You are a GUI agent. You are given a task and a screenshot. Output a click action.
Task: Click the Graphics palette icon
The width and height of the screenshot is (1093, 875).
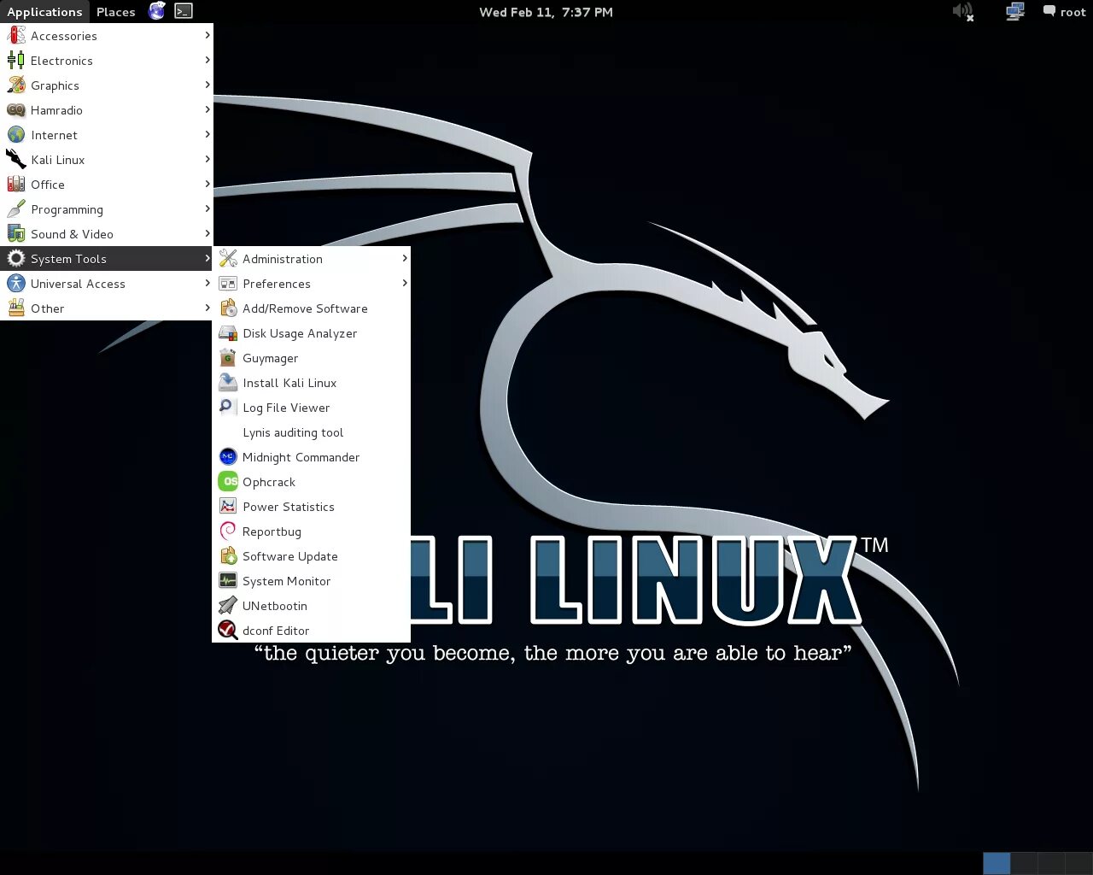(x=16, y=85)
